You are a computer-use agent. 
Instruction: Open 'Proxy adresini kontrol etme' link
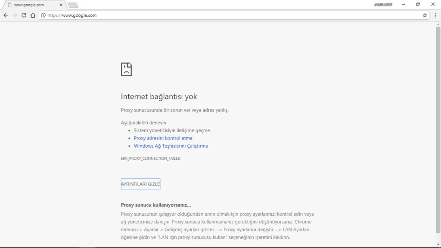point(163,138)
